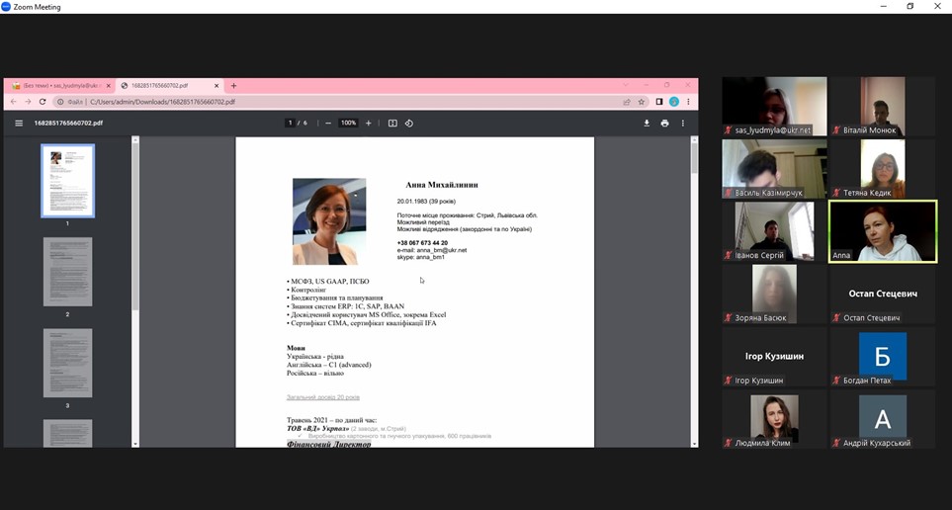Select the page 2 thumbnail
Screen dimensions: 952x510
[67, 272]
